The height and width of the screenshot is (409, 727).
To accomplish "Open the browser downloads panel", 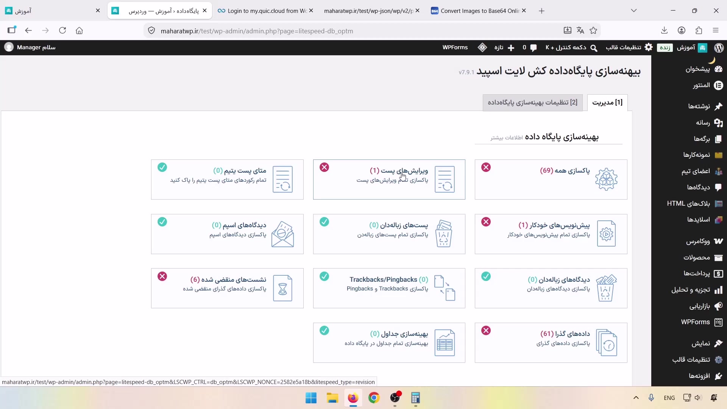I will 664,31.
